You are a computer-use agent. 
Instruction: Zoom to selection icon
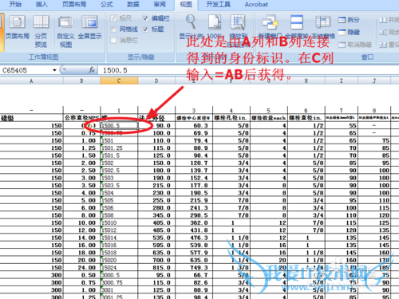[x=238, y=22]
